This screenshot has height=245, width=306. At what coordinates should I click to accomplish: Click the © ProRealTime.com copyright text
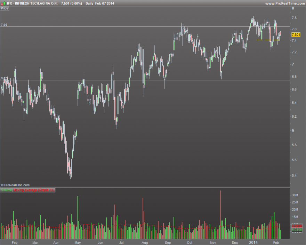click(x=15, y=185)
